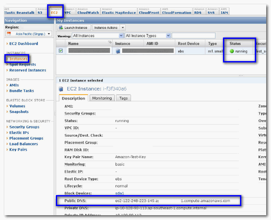This screenshot has height=220, width=271.
Task: Click the Singapore region flag icon
Action: (x=9, y=34)
